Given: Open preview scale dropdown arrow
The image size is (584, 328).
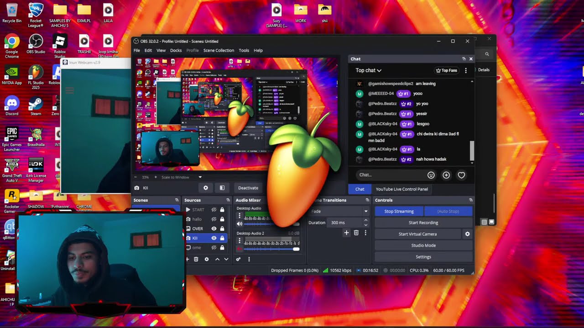Looking at the screenshot, I should [x=200, y=177].
